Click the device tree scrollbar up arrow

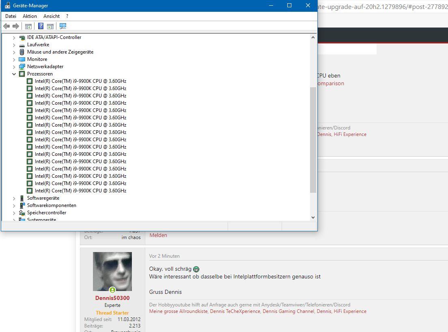point(313,37)
